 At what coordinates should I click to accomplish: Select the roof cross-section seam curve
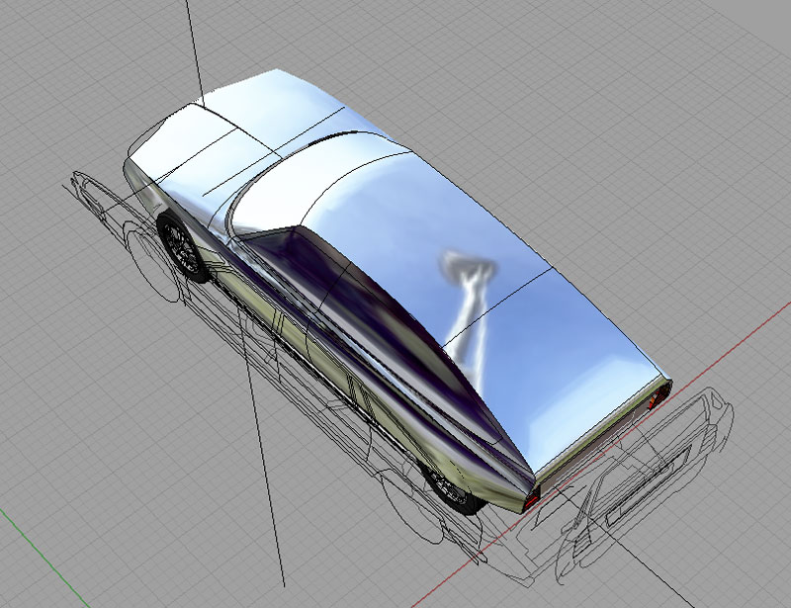497,306
